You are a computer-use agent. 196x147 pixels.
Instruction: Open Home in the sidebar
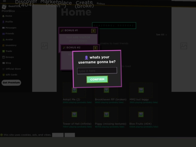[7, 16]
